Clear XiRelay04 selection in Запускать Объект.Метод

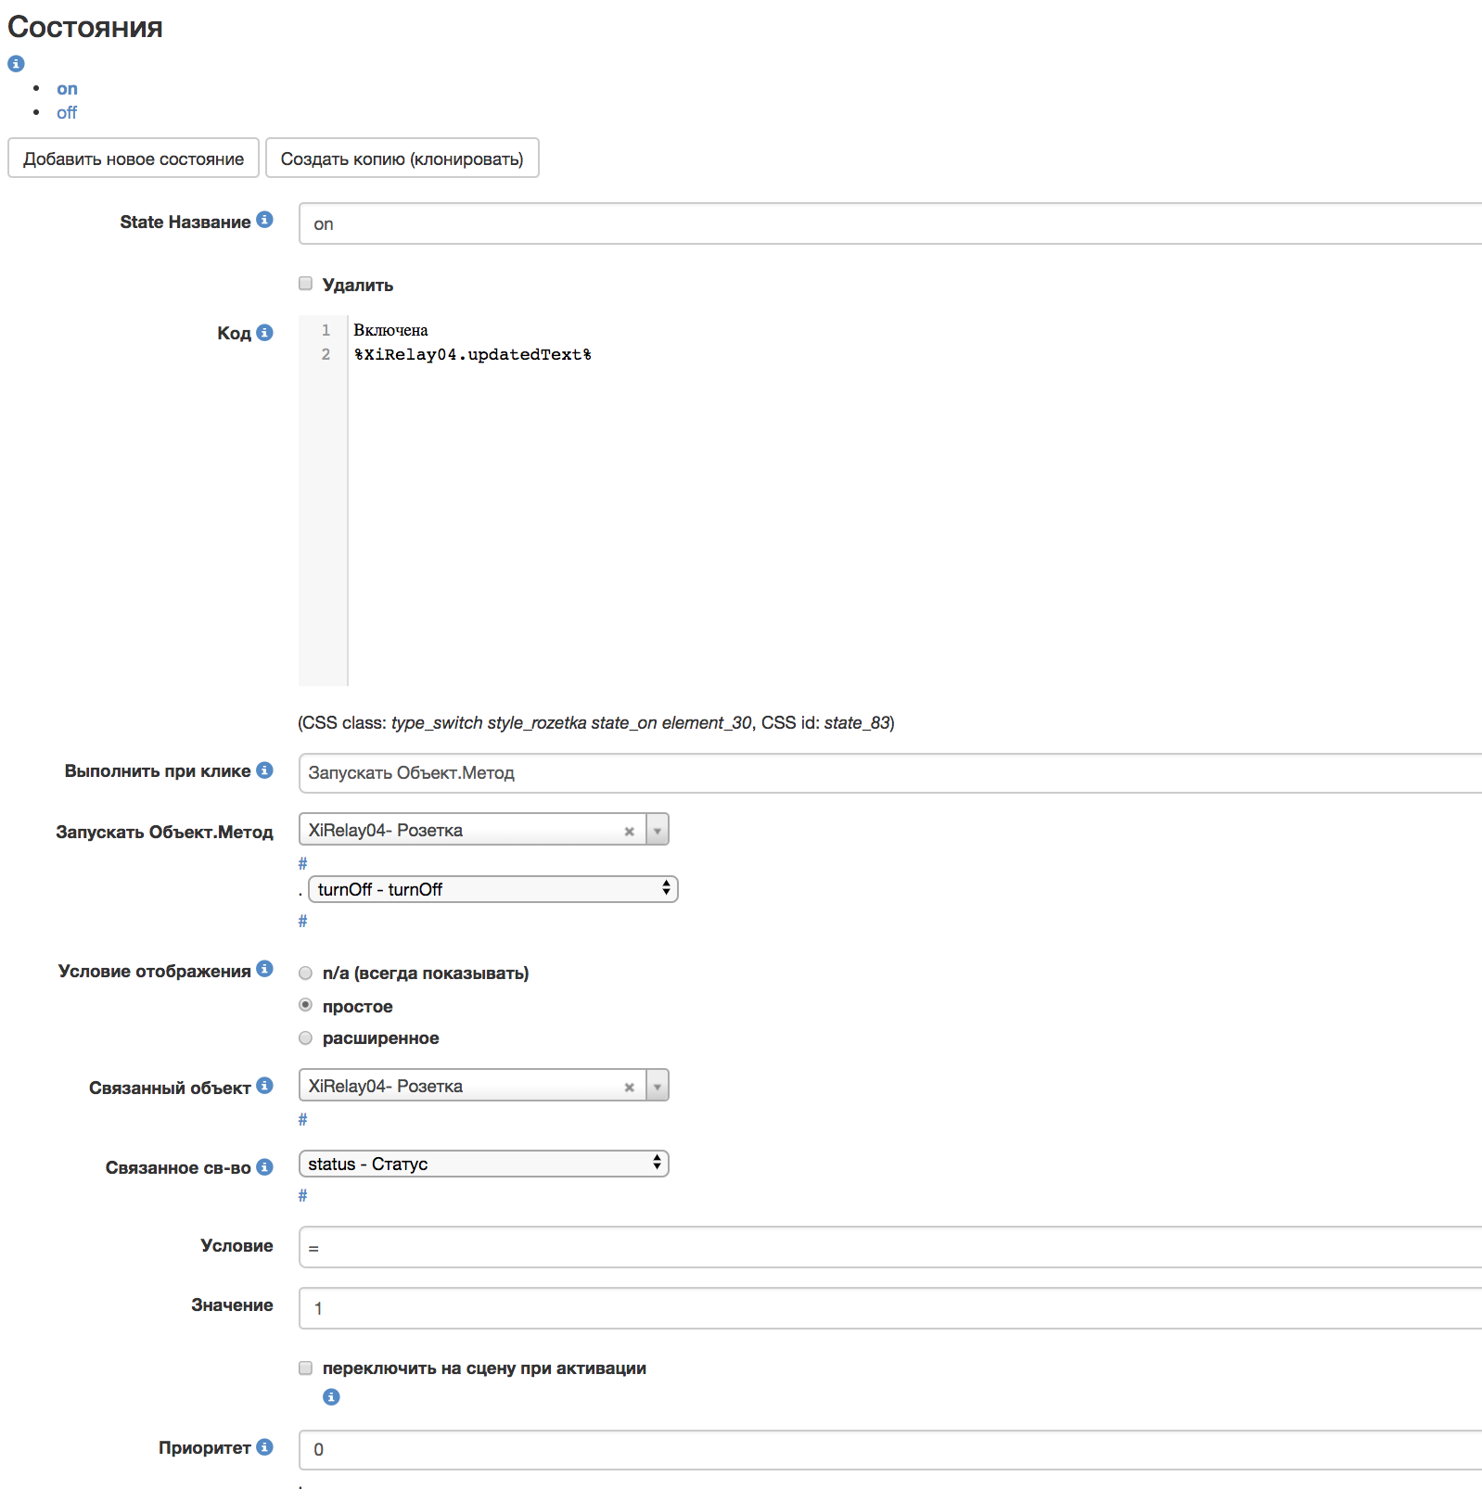point(630,831)
